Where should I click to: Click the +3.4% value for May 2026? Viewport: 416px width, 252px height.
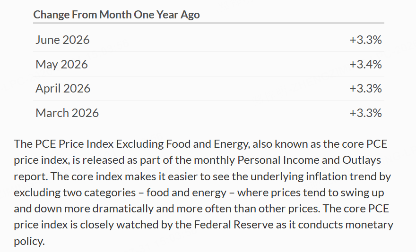click(x=365, y=64)
